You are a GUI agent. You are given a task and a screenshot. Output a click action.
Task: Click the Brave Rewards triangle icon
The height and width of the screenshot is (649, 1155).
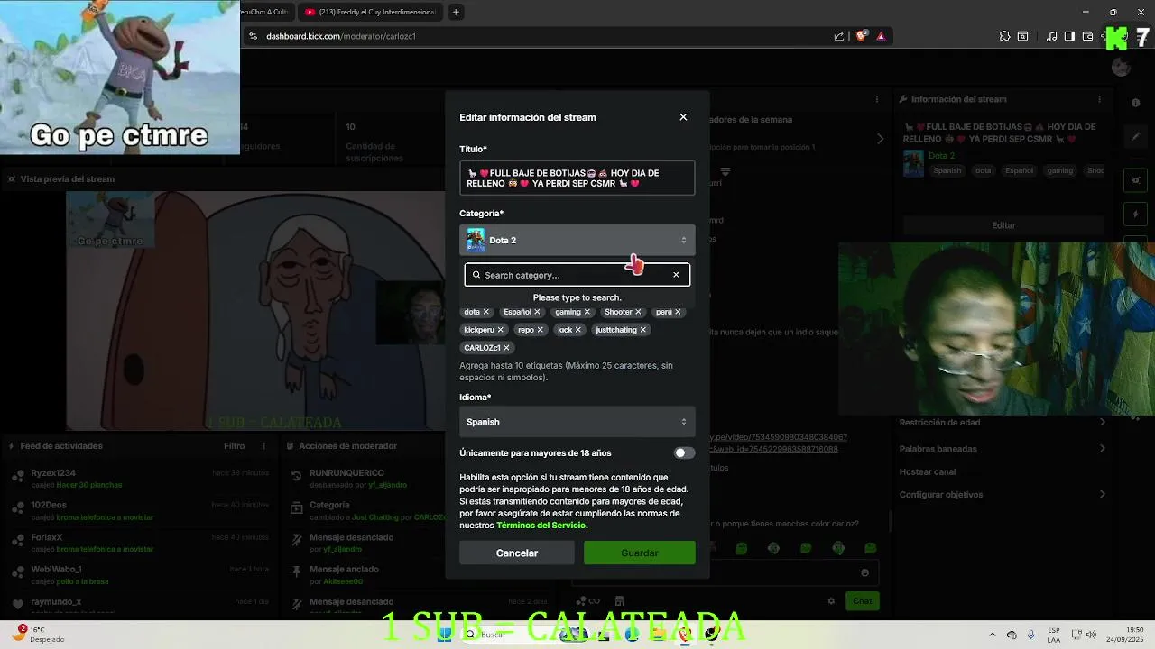coord(881,36)
